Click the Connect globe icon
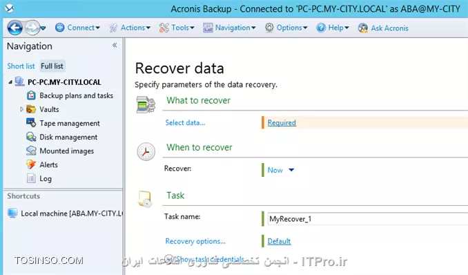Viewport: 468px width, 275px height. click(x=59, y=28)
